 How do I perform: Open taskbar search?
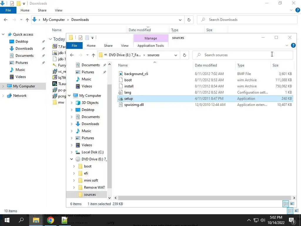[21, 220]
